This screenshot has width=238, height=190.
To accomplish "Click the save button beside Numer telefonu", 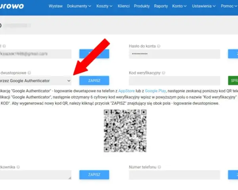I will [233, 175].
